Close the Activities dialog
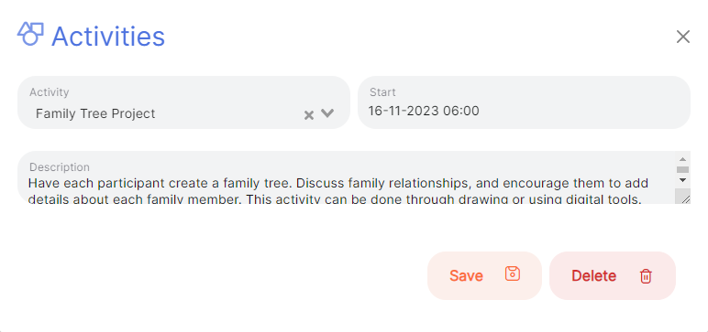708x332 pixels. [682, 37]
